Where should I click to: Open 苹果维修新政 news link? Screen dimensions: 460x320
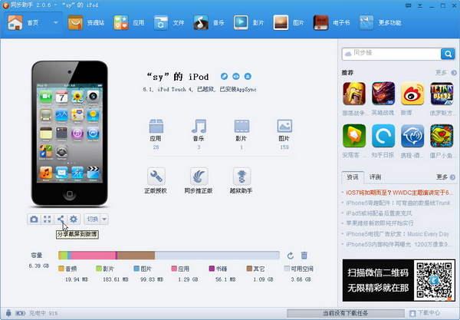click(379, 223)
